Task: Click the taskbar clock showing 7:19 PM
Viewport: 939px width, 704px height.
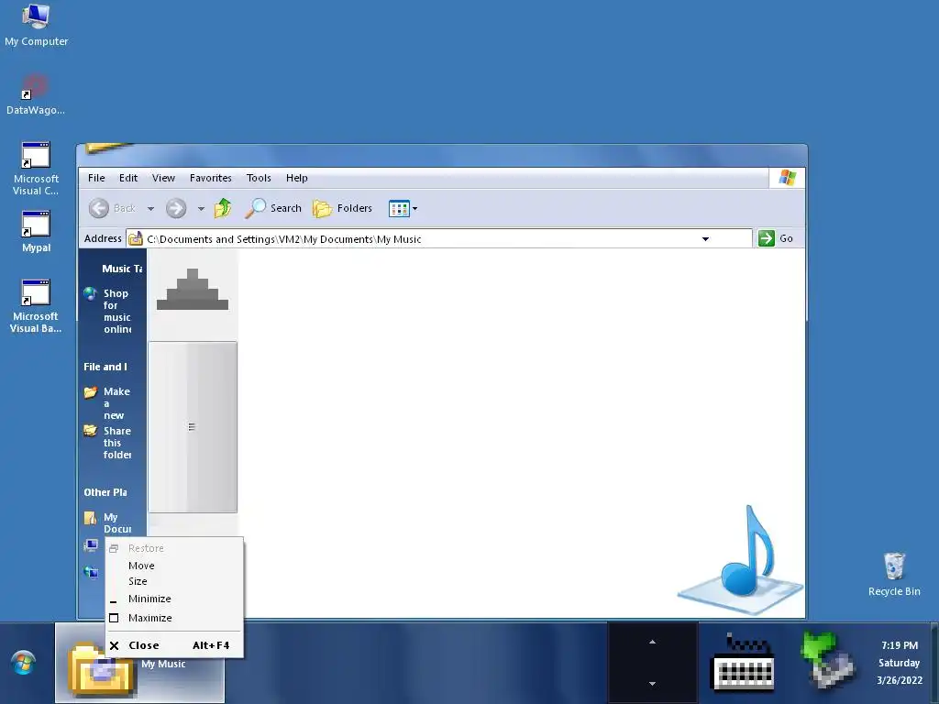Action: pos(900,663)
